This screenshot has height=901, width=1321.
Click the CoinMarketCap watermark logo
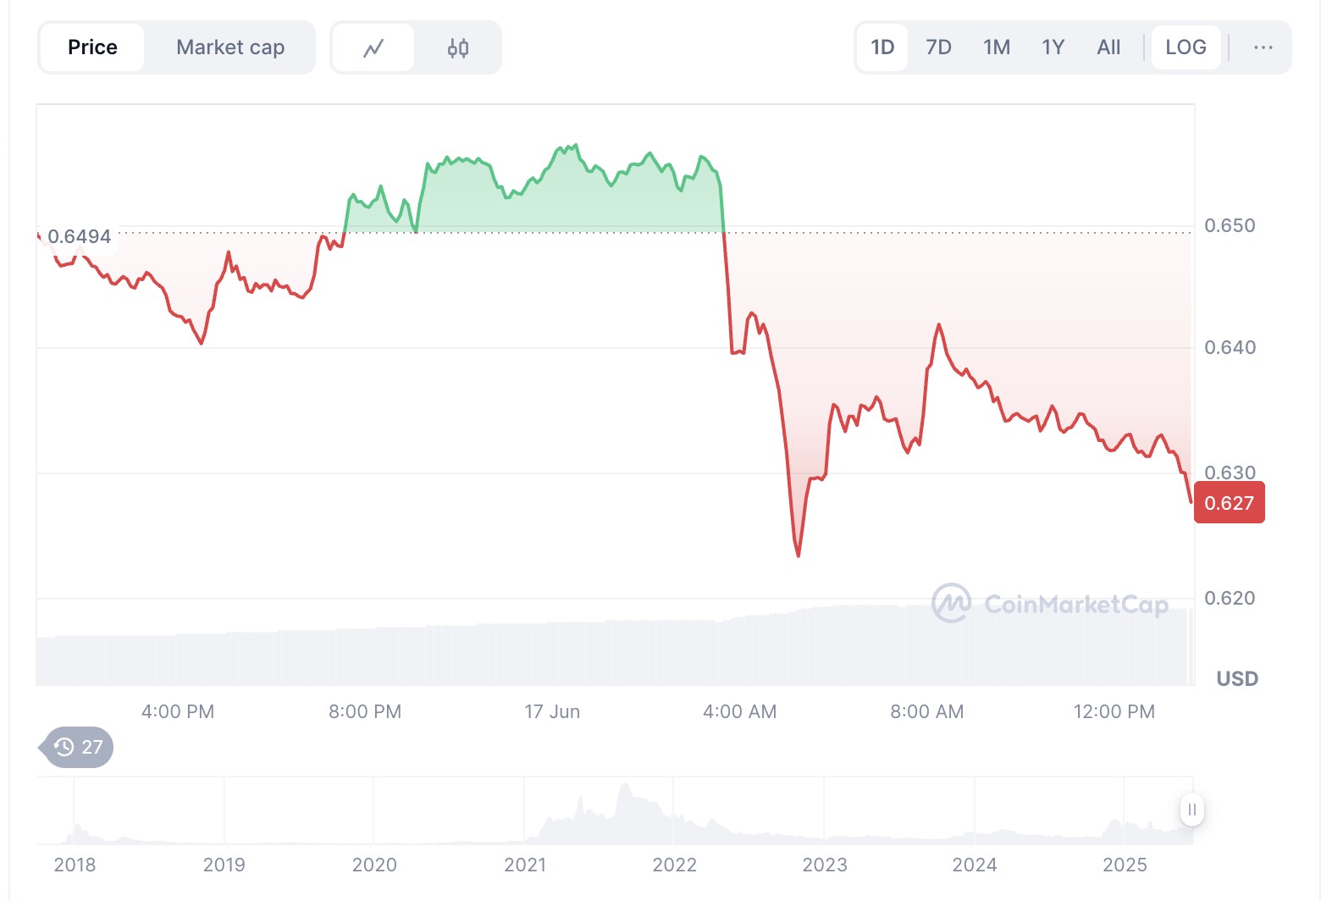click(x=1050, y=604)
